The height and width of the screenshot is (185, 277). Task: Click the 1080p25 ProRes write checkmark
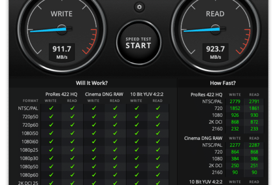pos(51,149)
